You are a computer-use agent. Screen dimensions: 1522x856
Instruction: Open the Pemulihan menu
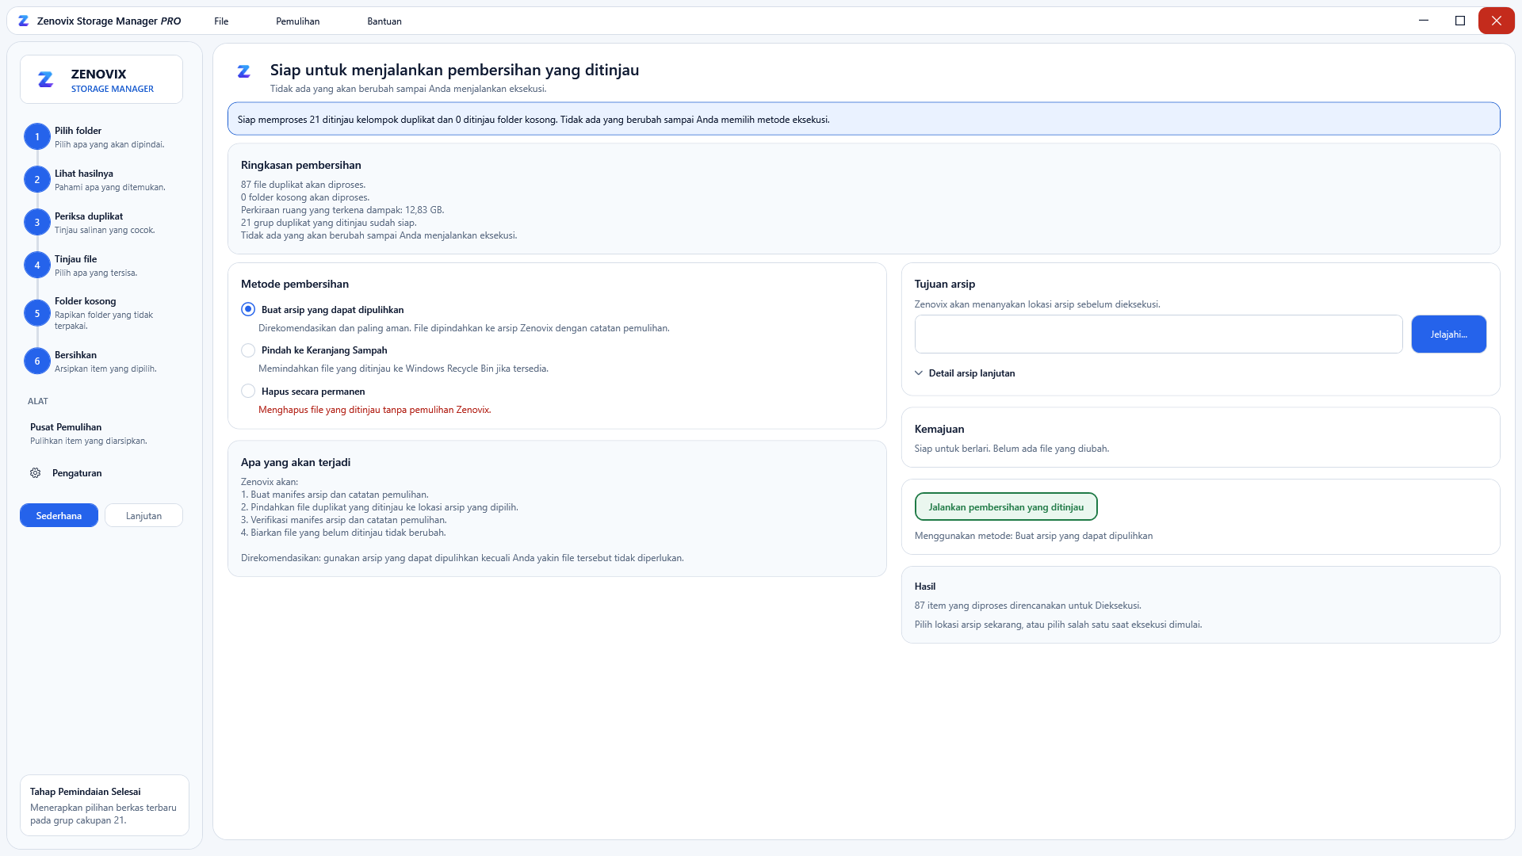(x=297, y=21)
